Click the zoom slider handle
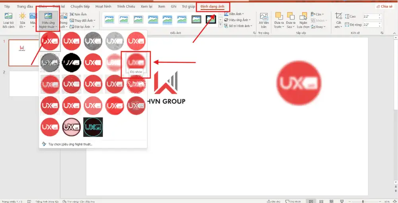The height and width of the screenshot is (203, 398). point(363,201)
